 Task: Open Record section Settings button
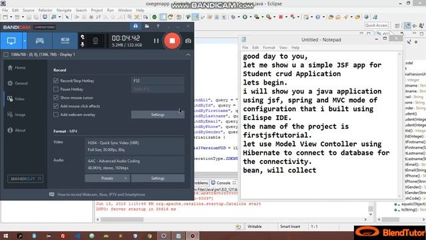[x=158, y=115]
